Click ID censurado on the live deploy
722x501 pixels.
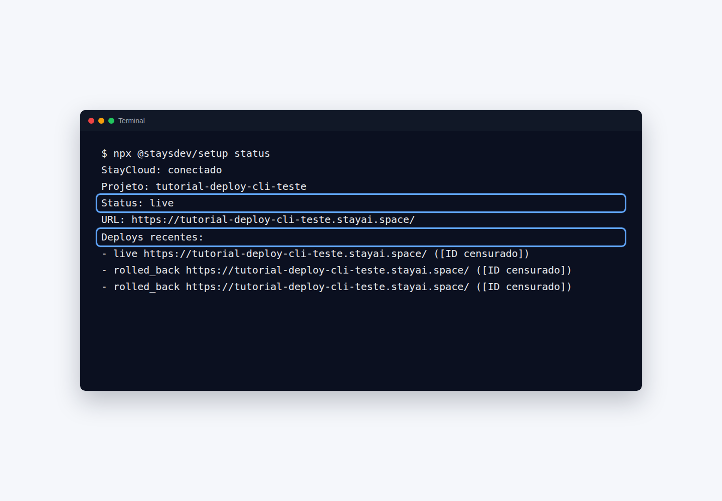(482, 254)
